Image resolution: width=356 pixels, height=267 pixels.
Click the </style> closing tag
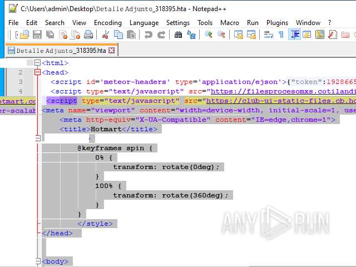(95, 224)
